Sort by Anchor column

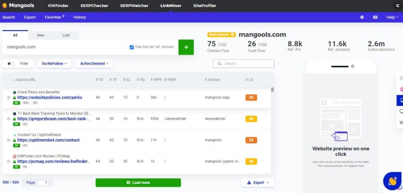point(212,79)
